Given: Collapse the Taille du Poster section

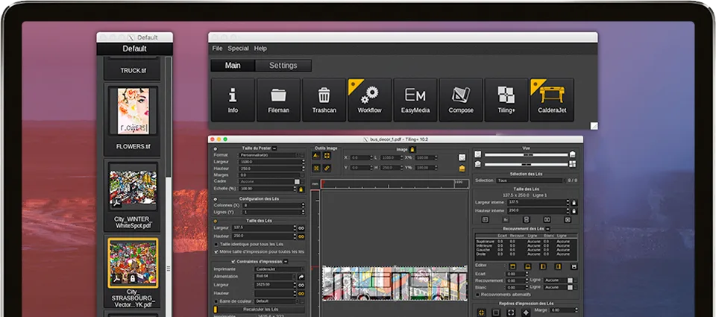Looking at the screenshot, I should tap(274, 148).
